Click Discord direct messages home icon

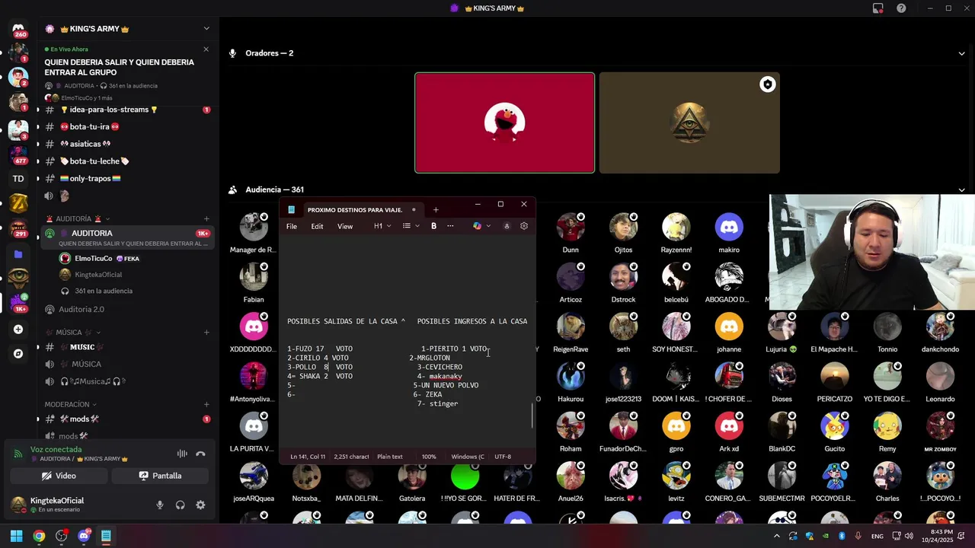(x=18, y=29)
